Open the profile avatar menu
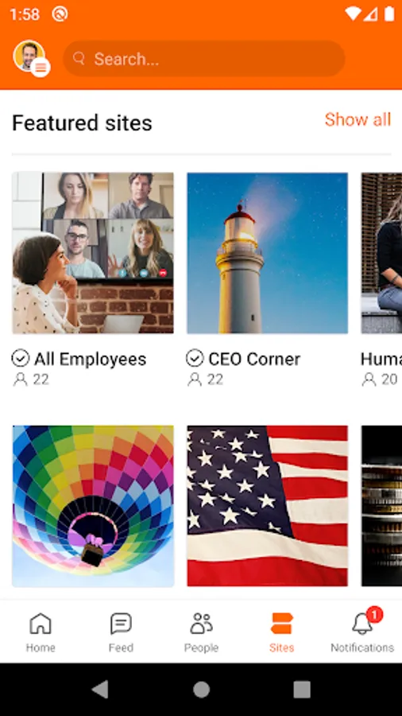This screenshot has height=716, width=402. (31, 58)
